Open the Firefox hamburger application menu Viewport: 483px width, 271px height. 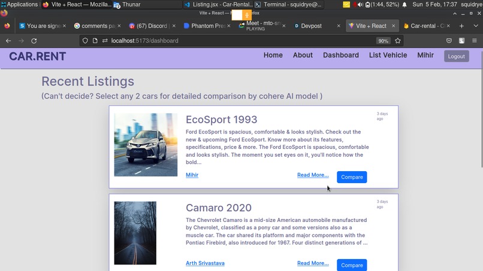475,41
